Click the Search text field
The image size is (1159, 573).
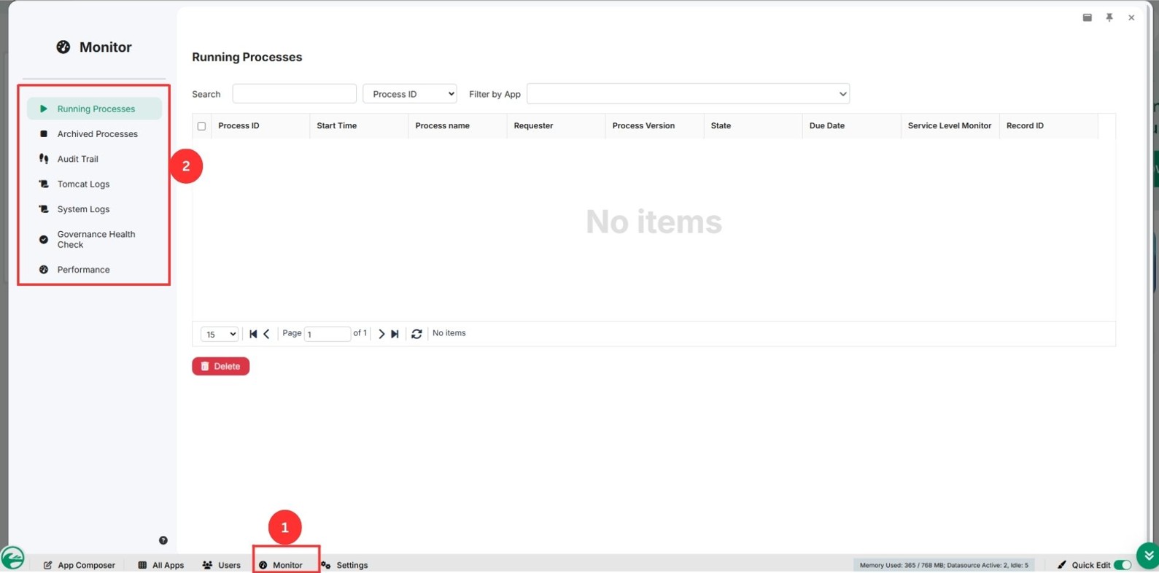[x=295, y=94]
